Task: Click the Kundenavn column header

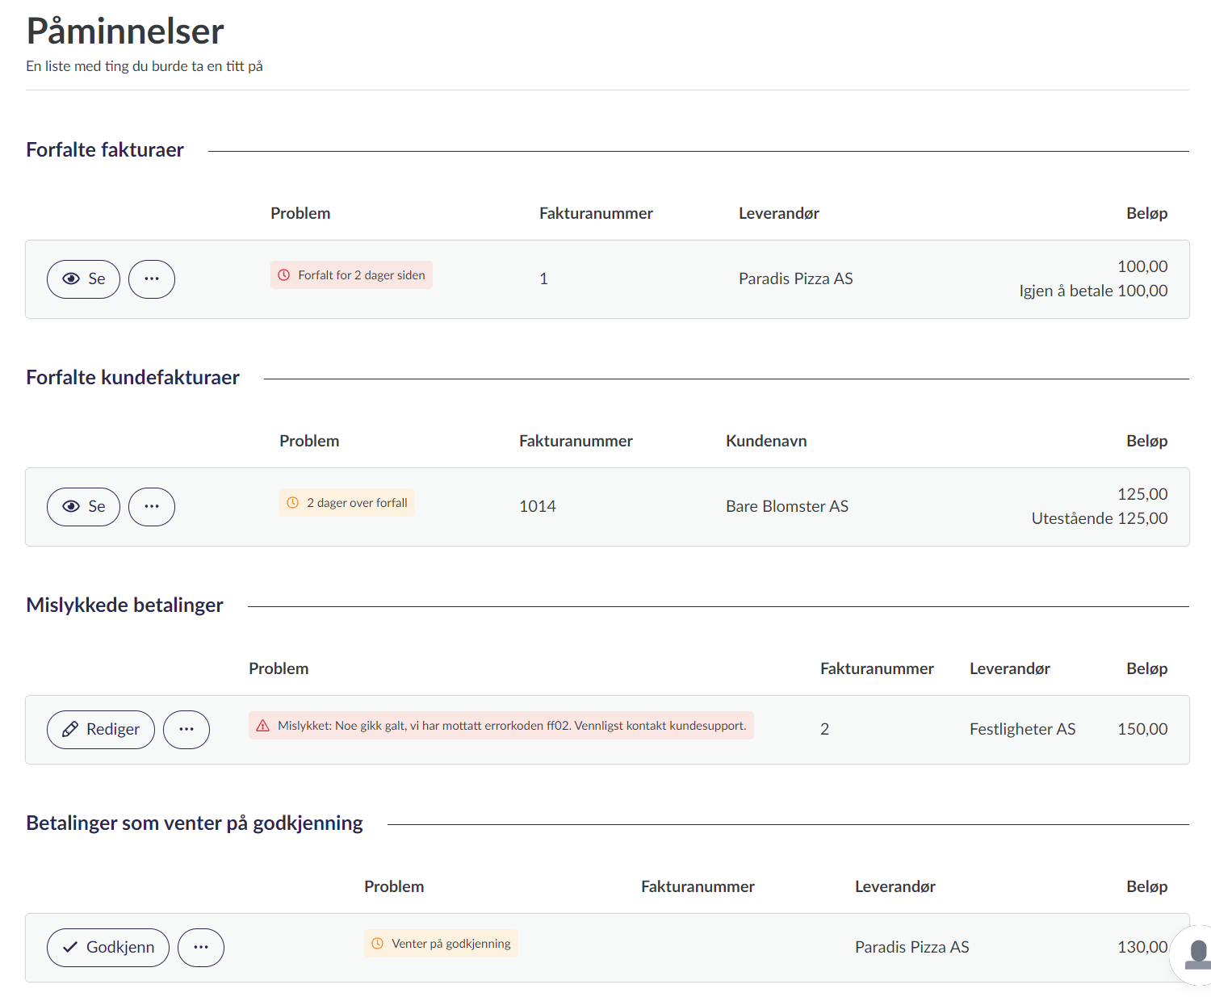Action: point(766,442)
